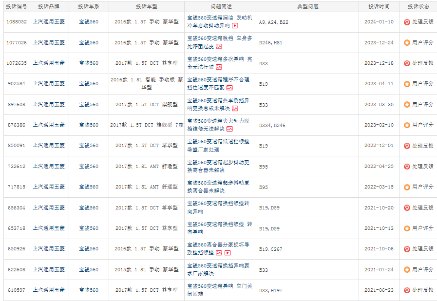The width and height of the screenshot is (437, 301).
Task: Click the red status icon in row 656304
Action: coord(407,207)
